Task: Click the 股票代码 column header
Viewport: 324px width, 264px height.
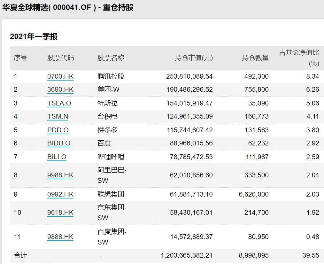Action: [x=60, y=58]
